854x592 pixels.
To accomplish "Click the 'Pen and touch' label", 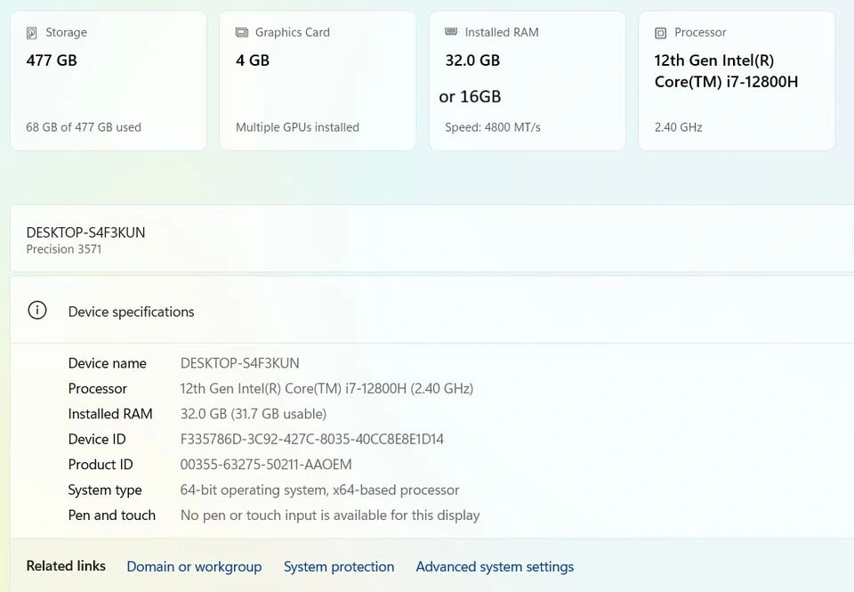I will tap(112, 515).
